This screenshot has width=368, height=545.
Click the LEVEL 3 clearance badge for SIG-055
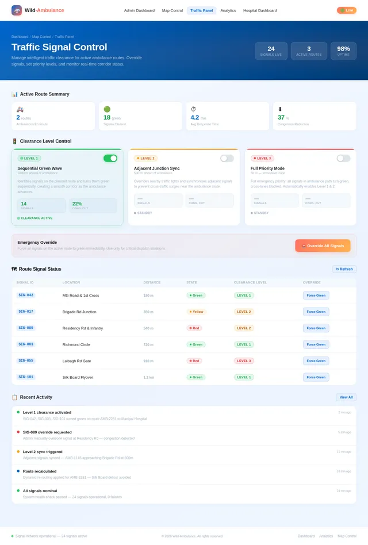coord(244,361)
